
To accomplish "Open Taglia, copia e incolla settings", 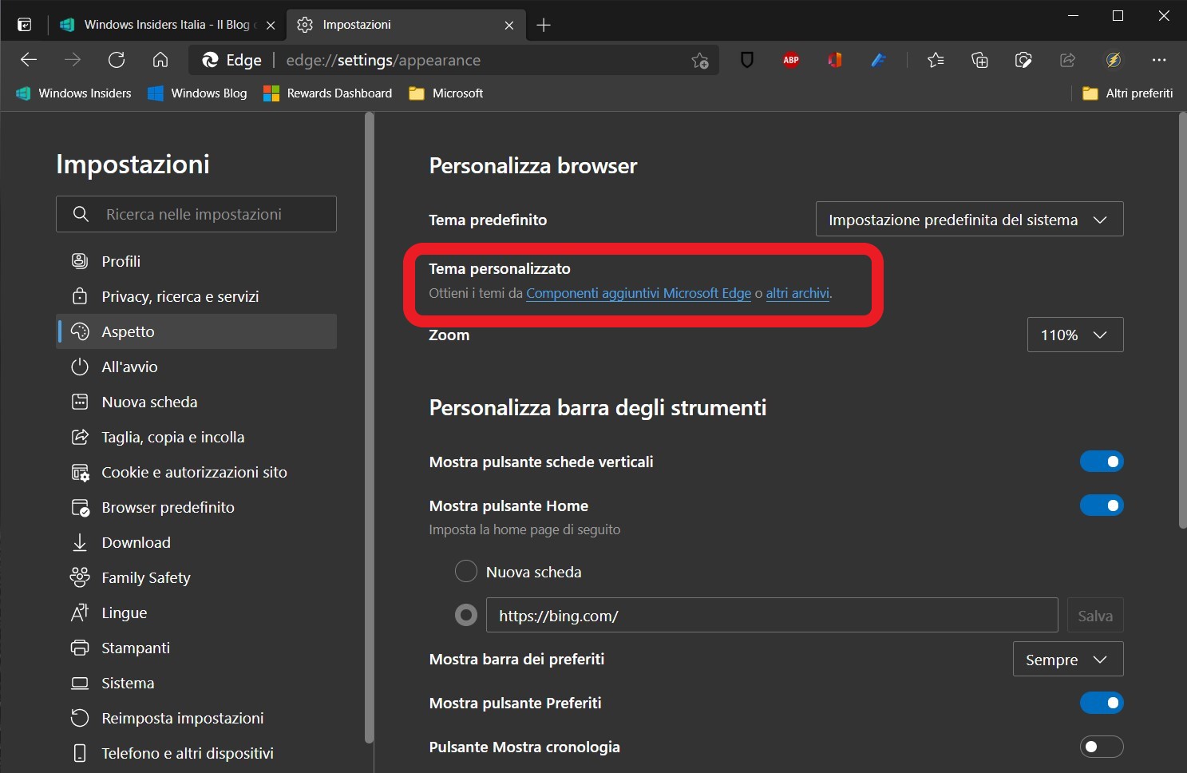I will click(196, 437).
